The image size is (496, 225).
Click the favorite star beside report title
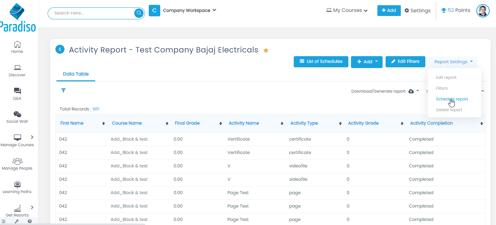[266, 50]
